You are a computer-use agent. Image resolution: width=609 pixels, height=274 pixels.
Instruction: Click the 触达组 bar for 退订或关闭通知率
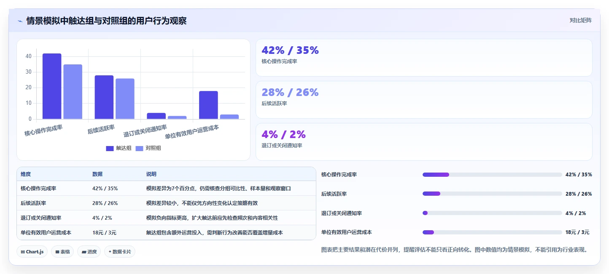coord(156,116)
